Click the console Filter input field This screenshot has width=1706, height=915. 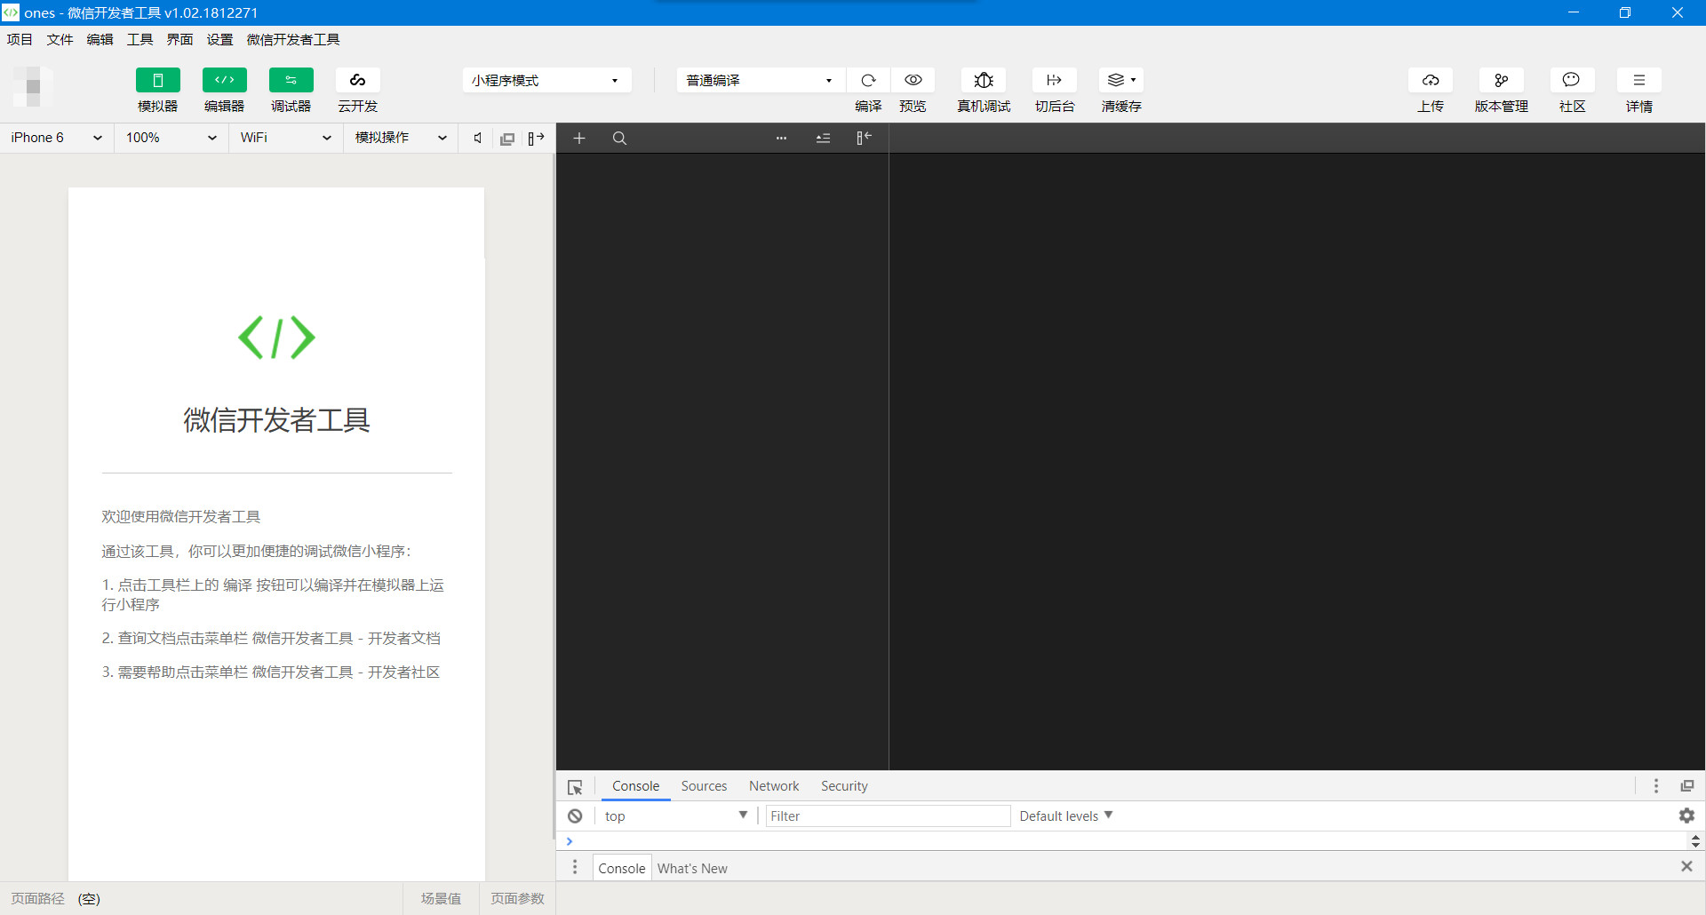(x=888, y=816)
